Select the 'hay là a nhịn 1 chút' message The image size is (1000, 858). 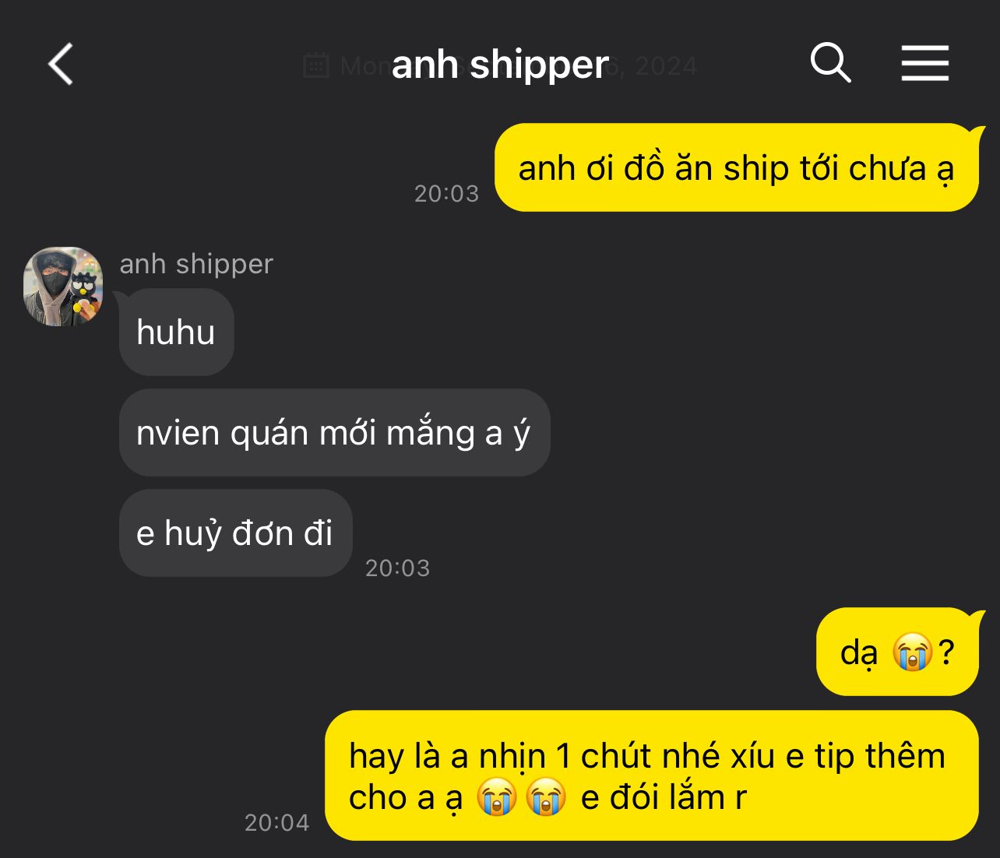click(x=652, y=776)
